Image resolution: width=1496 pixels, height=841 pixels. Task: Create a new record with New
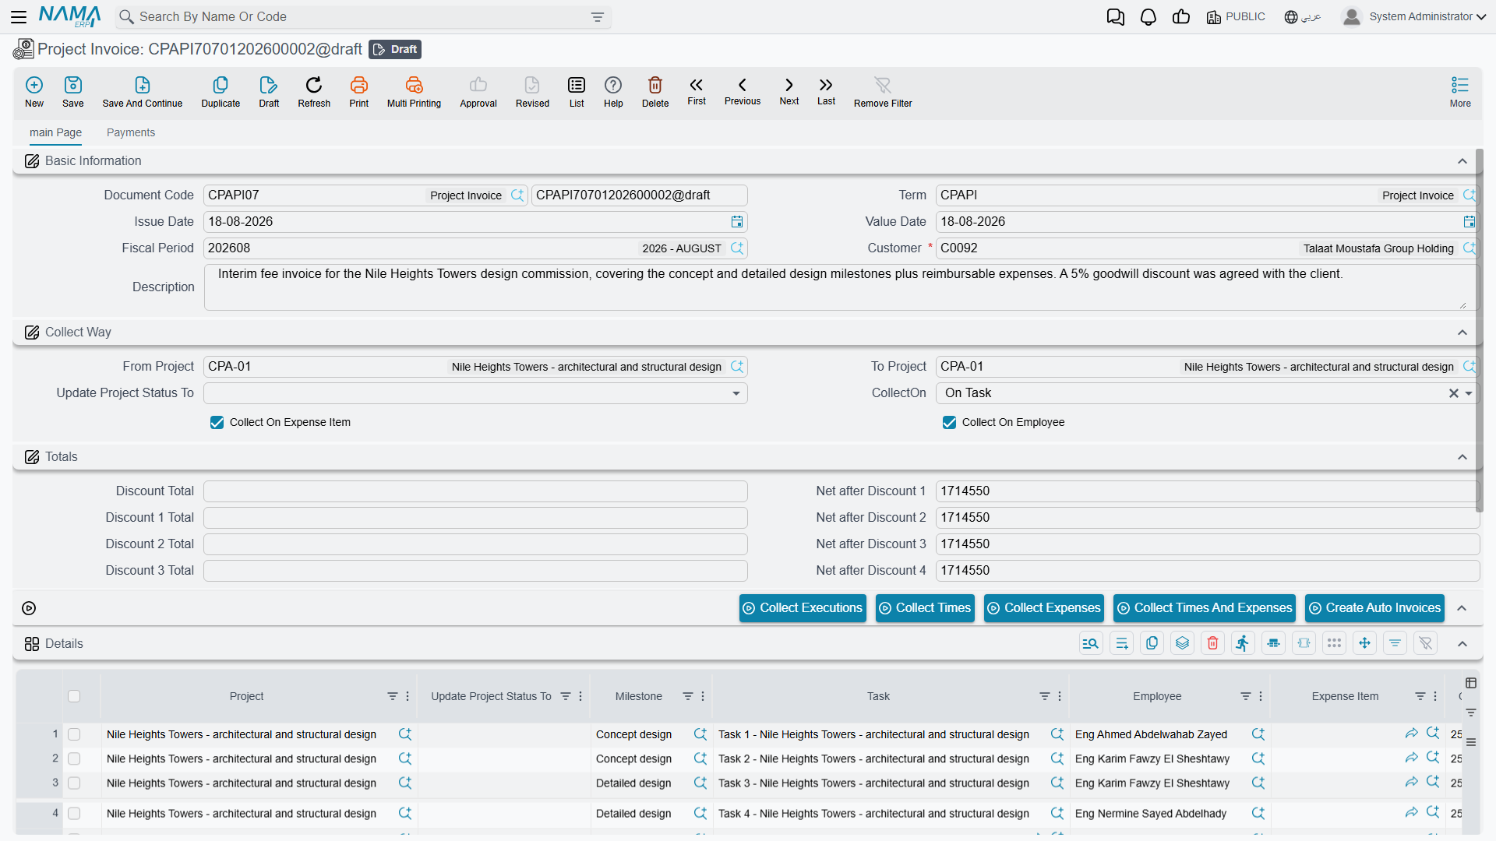[34, 92]
